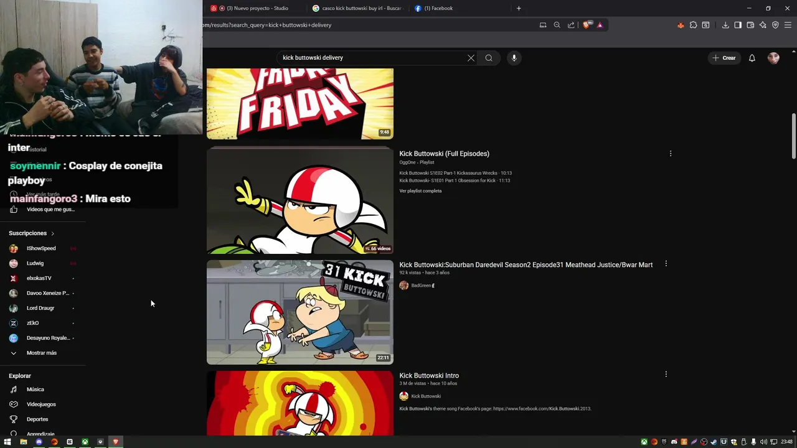Click the S1E02 Kickasaurus Wrecks playlist entry
The height and width of the screenshot is (448, 797).
[455, 173]
